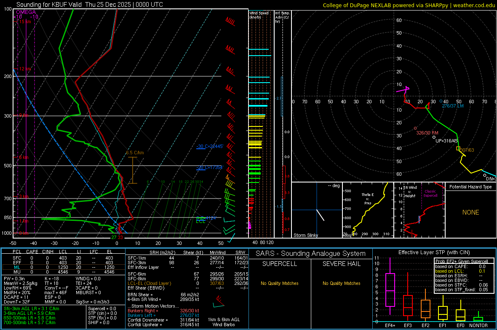The image size is (497, 330).
Task: Click the Theta-E v. Pres inset plot
Action: (x=368, y=210)
